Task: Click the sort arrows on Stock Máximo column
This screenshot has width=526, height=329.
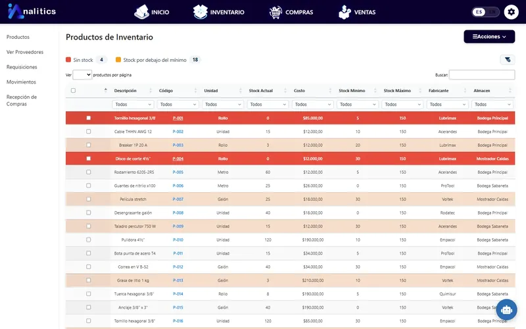Action: click(420, 90)
